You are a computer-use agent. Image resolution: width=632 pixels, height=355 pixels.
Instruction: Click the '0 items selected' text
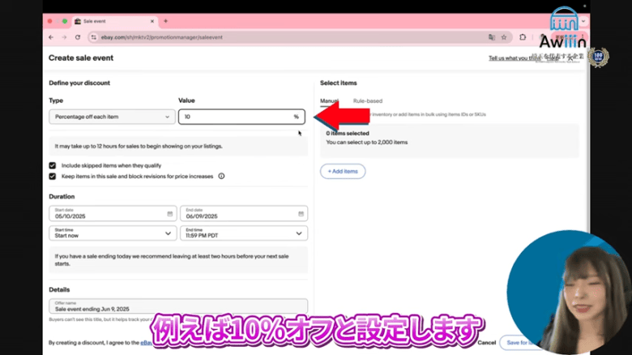pos(348,133)
